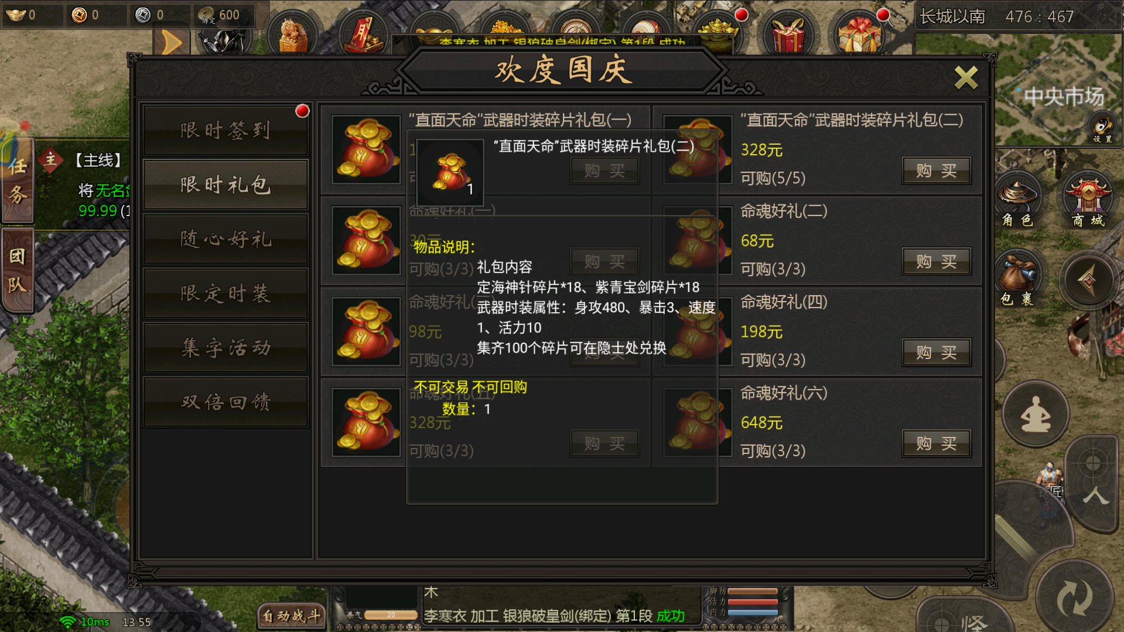The image size is (1124, 632).
Task: Open the 双倍回馈 tab
Action: [x=226, y=402]
